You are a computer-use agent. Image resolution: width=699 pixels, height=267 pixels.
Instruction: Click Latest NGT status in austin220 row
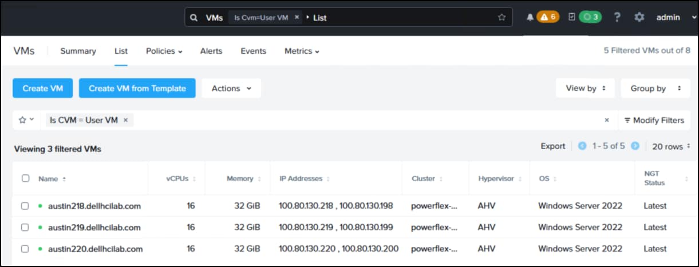(x=655, y=249)
